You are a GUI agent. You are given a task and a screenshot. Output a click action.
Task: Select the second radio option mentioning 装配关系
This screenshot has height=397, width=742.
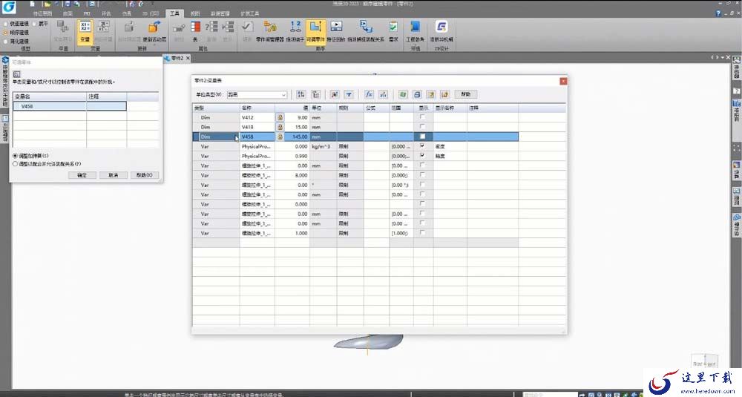pos(16,164)
